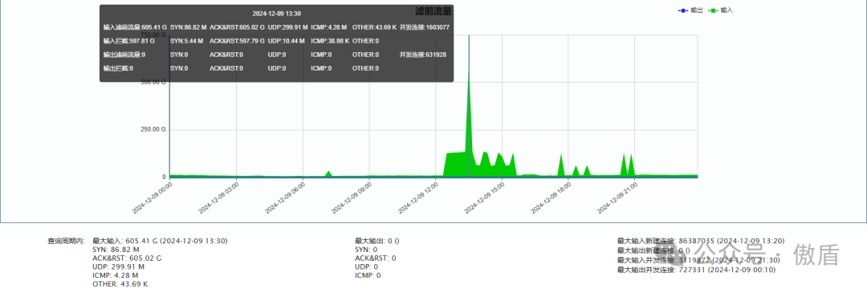Viewport: 867px width, 289px height.
Task: Click 最大输出并发连接: 727331 summary line
Action: [x=696, y=270]
